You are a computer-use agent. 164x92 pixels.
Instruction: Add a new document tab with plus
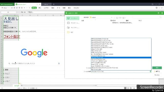point(54,4)
